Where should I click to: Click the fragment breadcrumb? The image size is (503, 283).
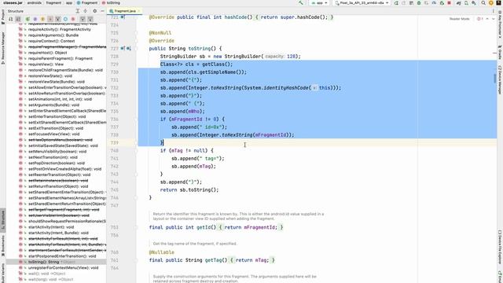[53, 2]
